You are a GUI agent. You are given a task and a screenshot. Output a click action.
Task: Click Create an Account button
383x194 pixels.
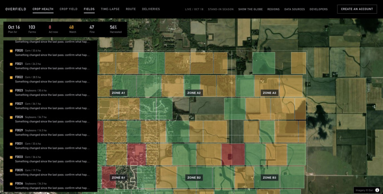[x=357, y=9]
